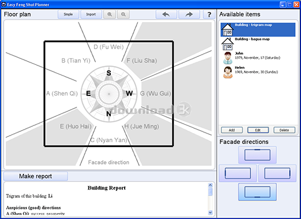Redo with the right arrow button

coord(189,14)
